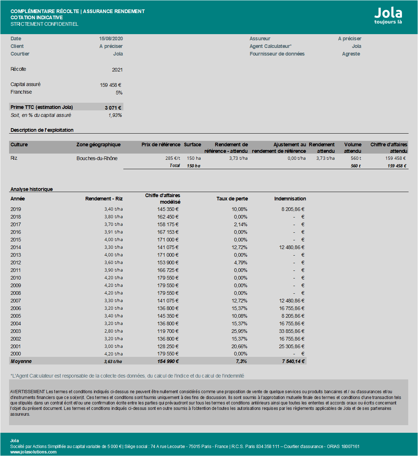Select the 2016 yield 3,91 t/ha
This screenshot has width=418, height=456.
pyautogui.click(x=114, y=232)
